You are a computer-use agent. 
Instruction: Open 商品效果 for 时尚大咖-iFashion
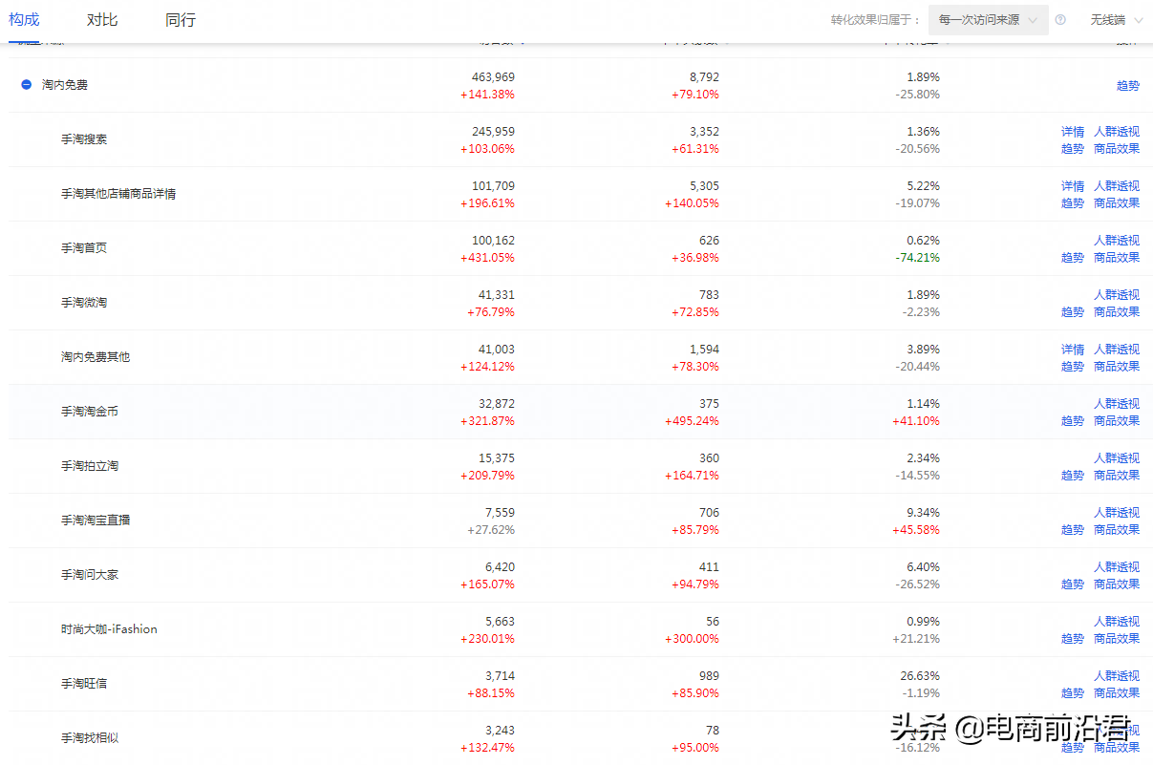point(1117,639)
